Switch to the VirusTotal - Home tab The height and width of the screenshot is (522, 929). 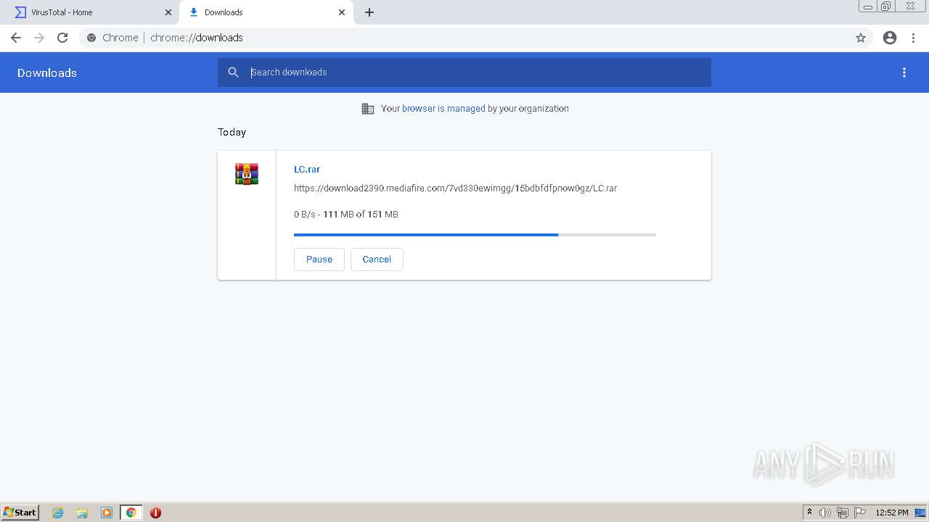coord(91,12)
